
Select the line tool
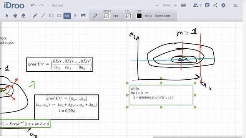coord(43,16)
